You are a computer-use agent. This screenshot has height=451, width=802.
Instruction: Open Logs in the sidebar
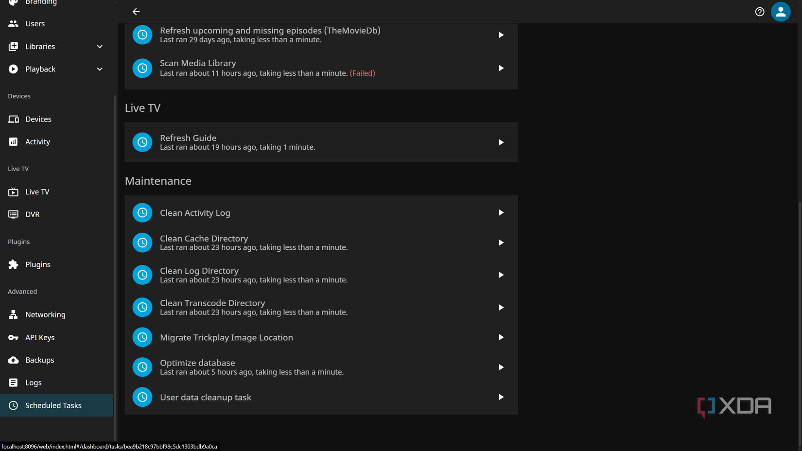click(56, 382)
